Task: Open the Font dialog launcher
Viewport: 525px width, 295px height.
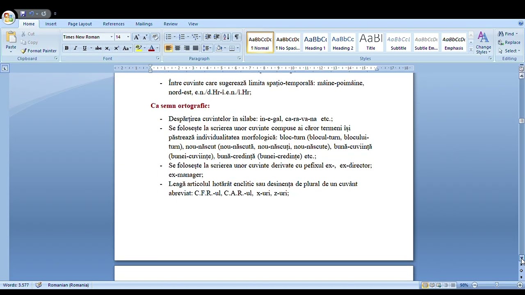Action: pyautogui.click(x=157, y=59)
